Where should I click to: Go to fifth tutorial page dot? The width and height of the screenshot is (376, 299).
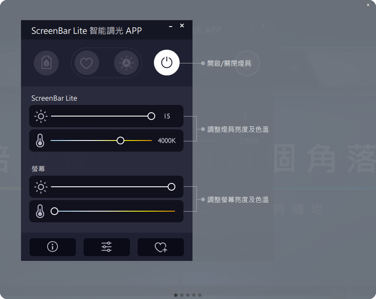(x=200, y=295)
